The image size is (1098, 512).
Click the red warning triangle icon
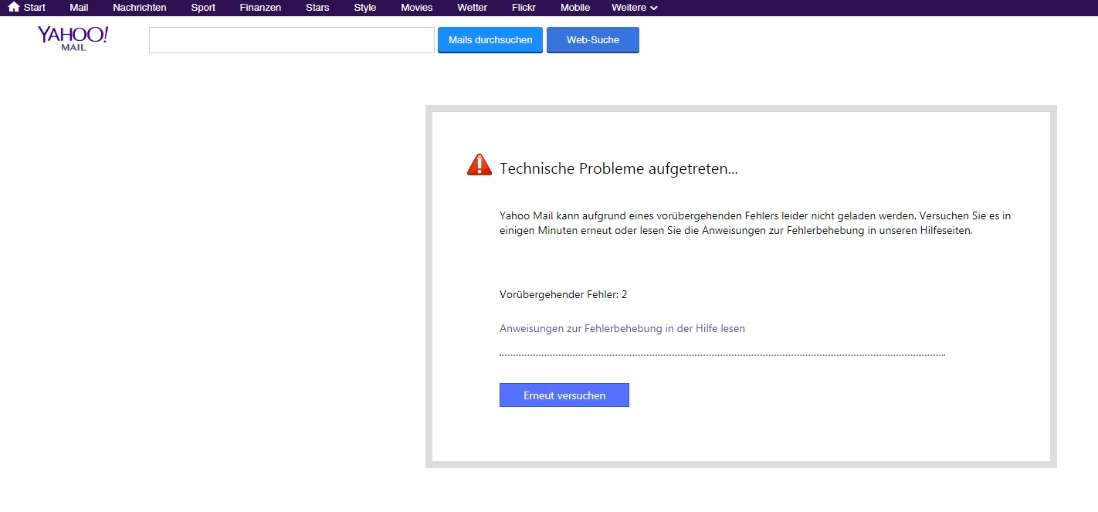click(480, 164)
